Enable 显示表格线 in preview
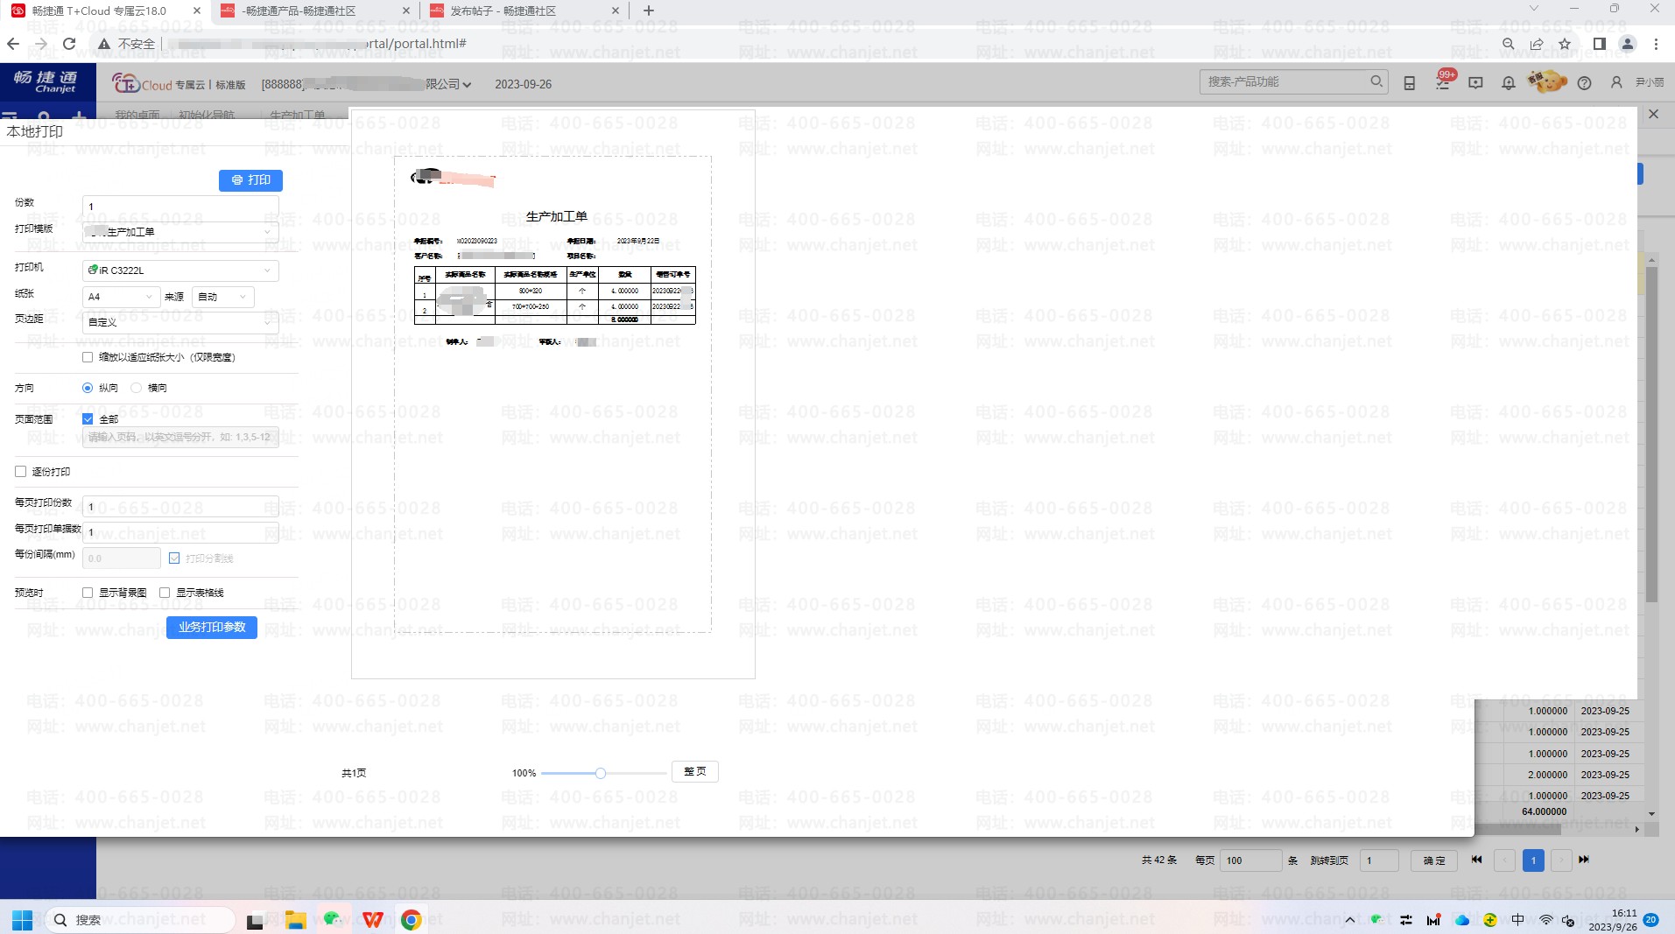The width and height of the screenshot is (1675, 934). [165, 593]
